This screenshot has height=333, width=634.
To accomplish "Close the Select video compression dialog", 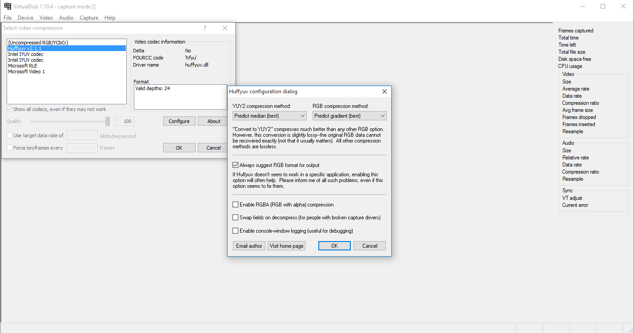I will [x=225, y=28].
